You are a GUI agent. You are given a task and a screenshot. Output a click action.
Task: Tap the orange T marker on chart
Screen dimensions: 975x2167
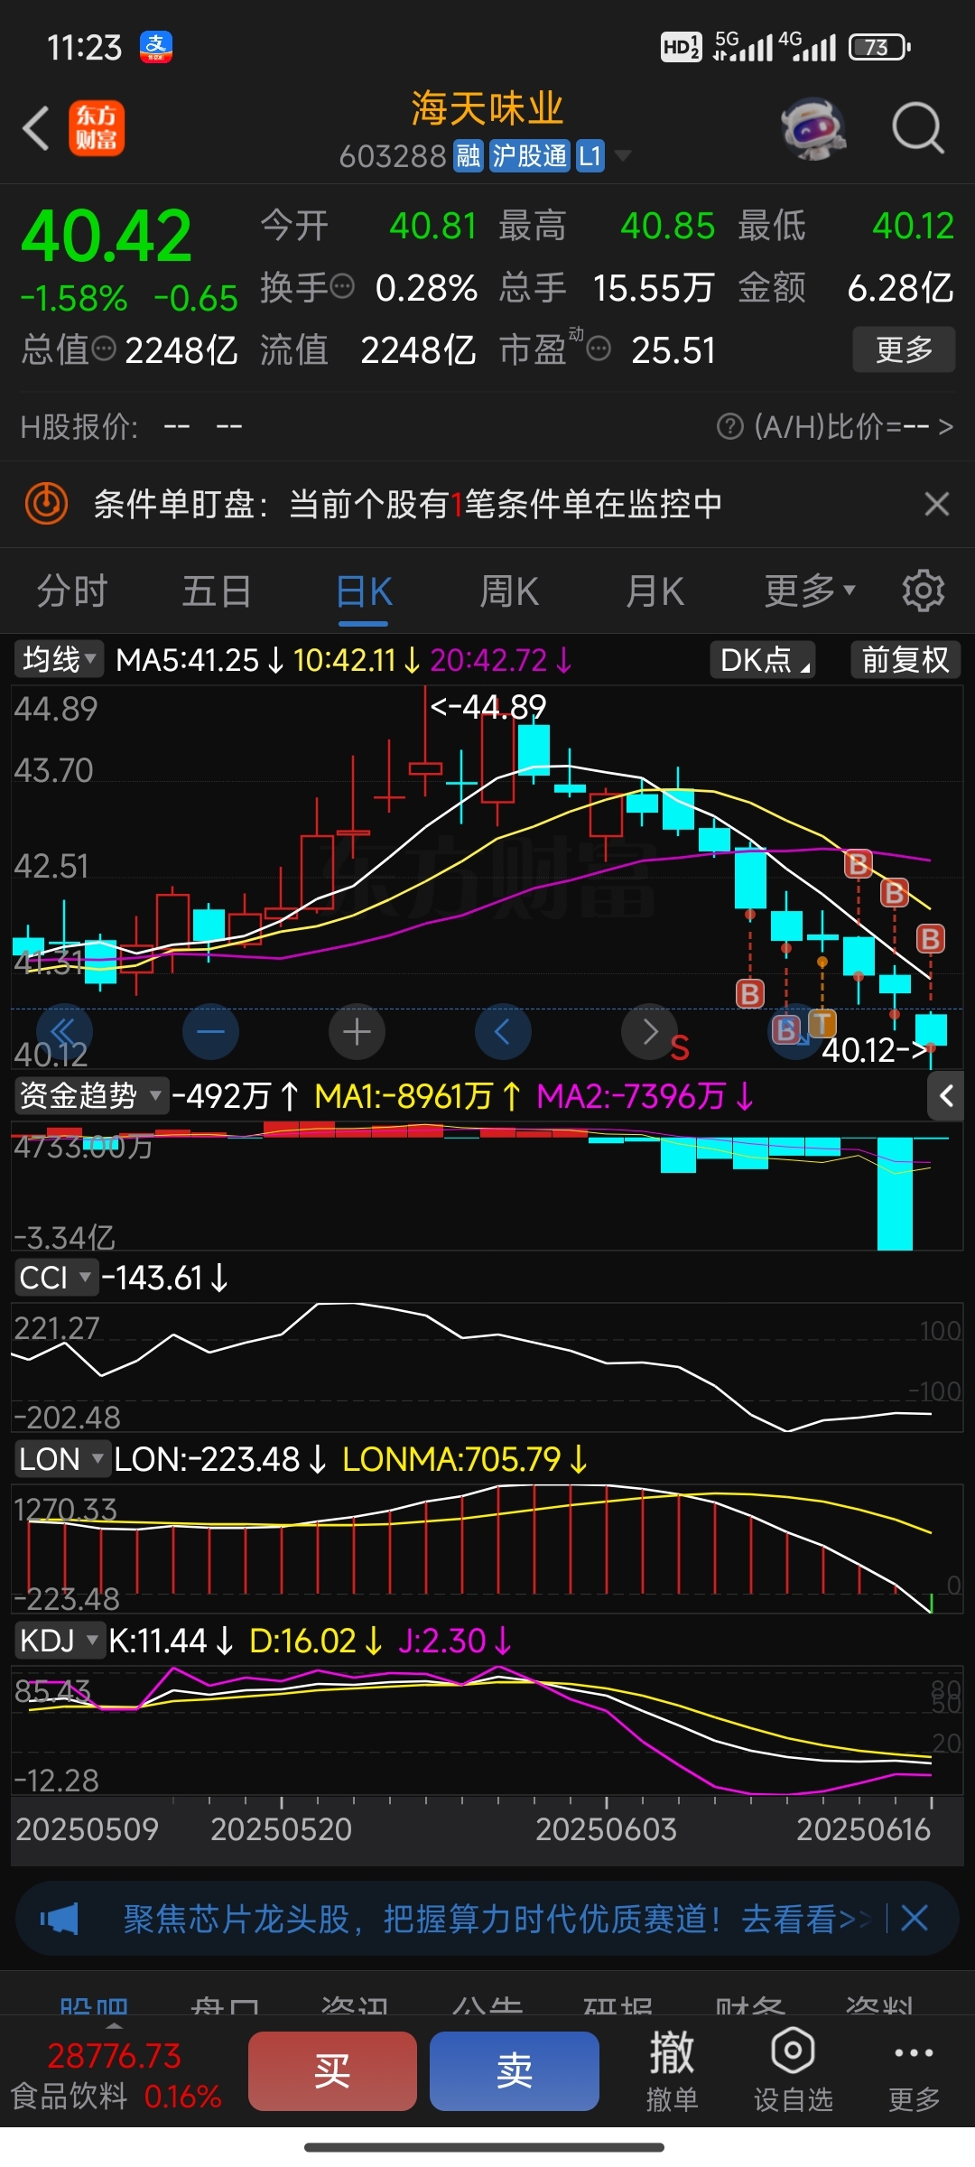point(822,1024)
